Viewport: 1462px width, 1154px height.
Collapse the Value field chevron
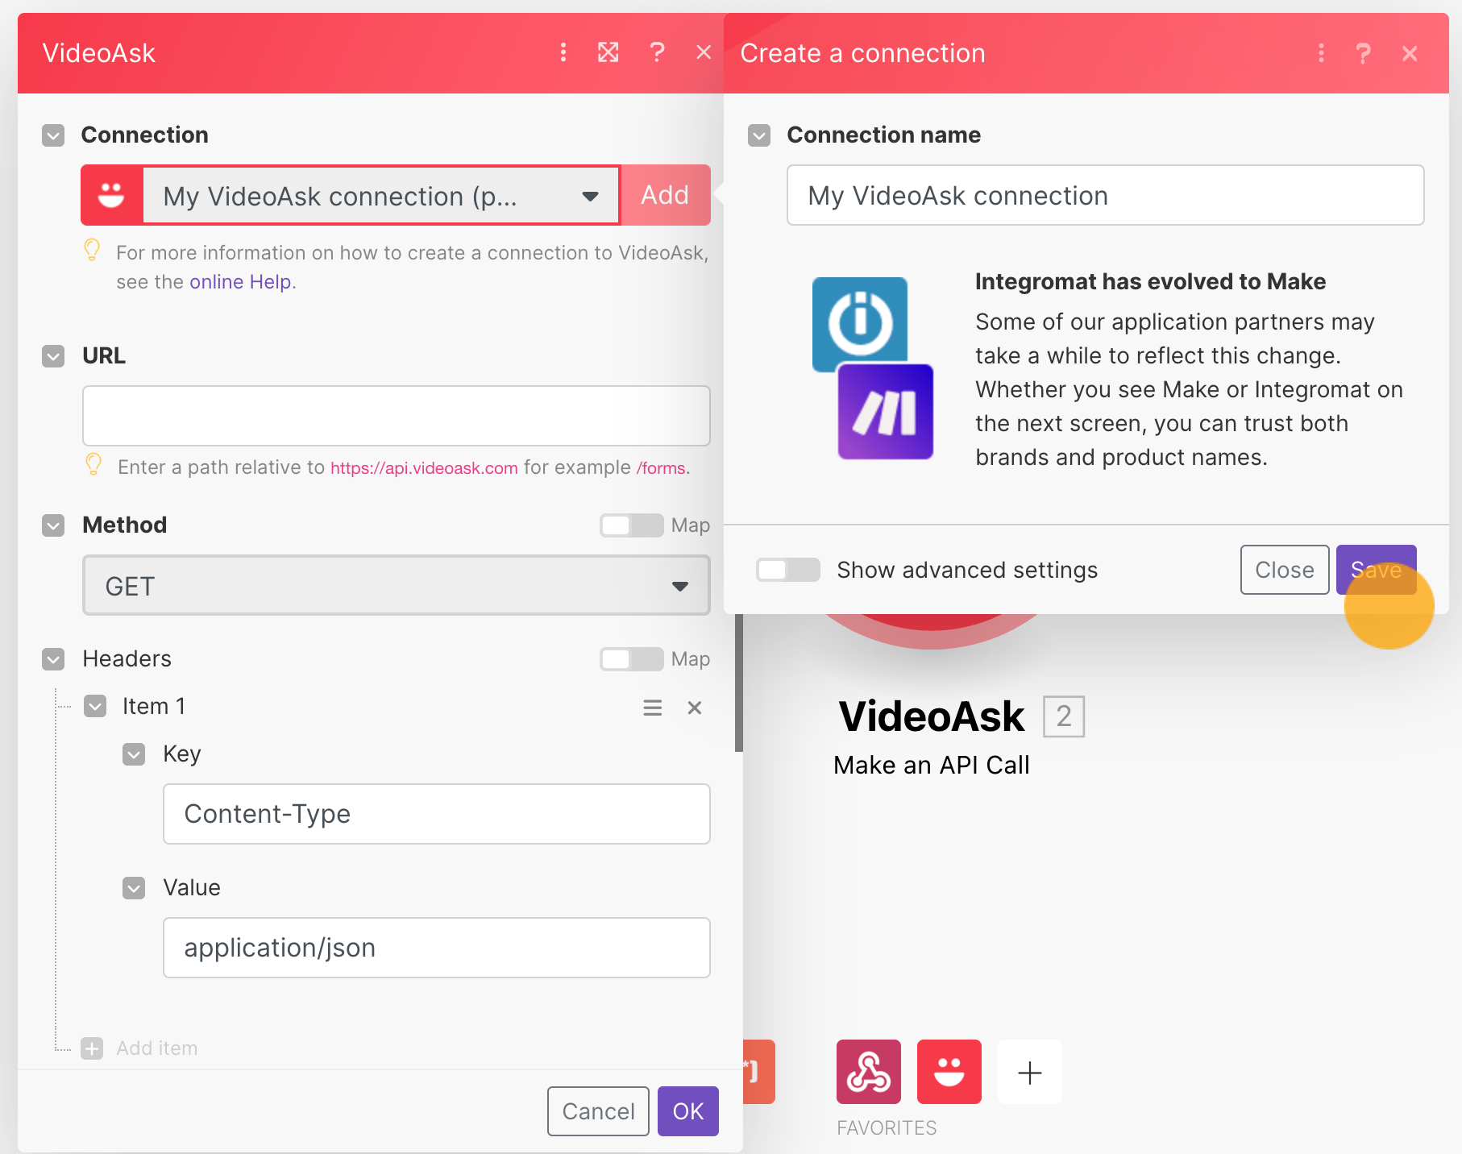click(134, 888)
